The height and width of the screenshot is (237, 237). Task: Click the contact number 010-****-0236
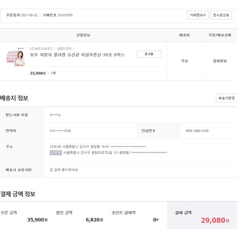pyautogui.click(x=60, y=131)
